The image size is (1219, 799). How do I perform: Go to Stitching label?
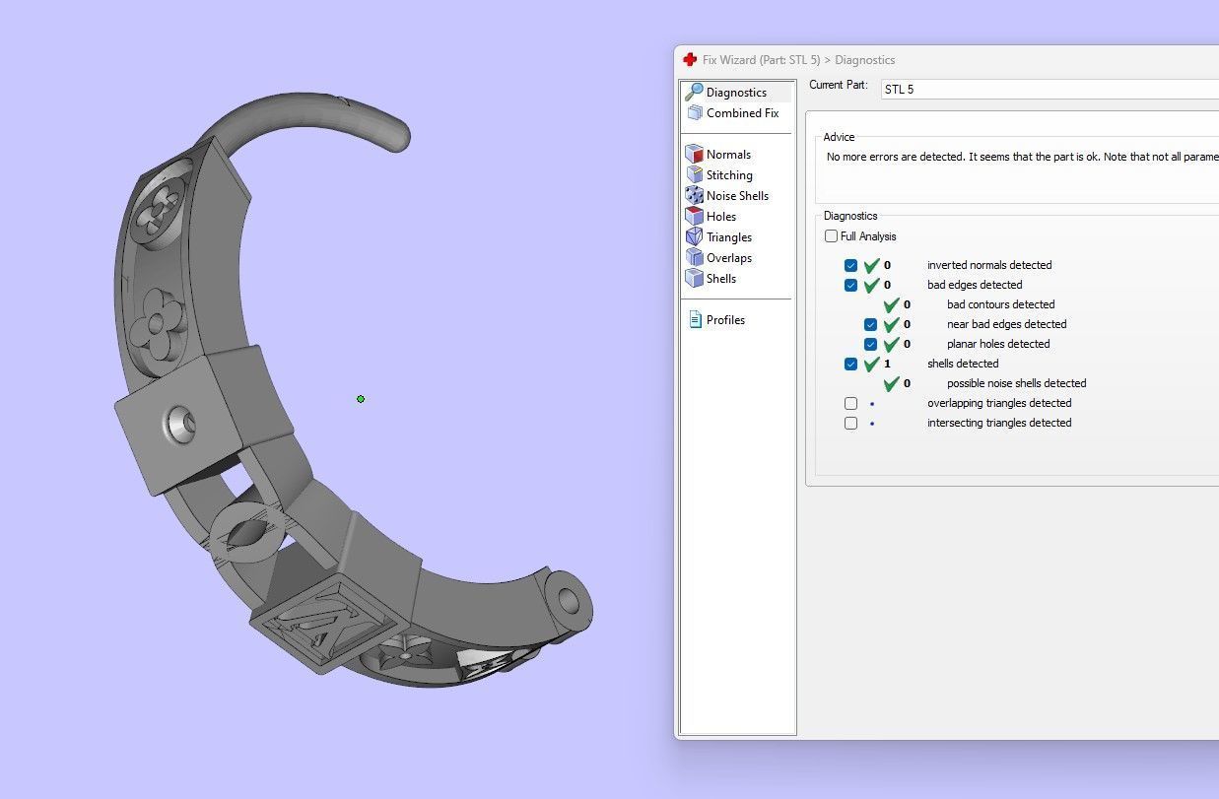[x=729, y=175]
